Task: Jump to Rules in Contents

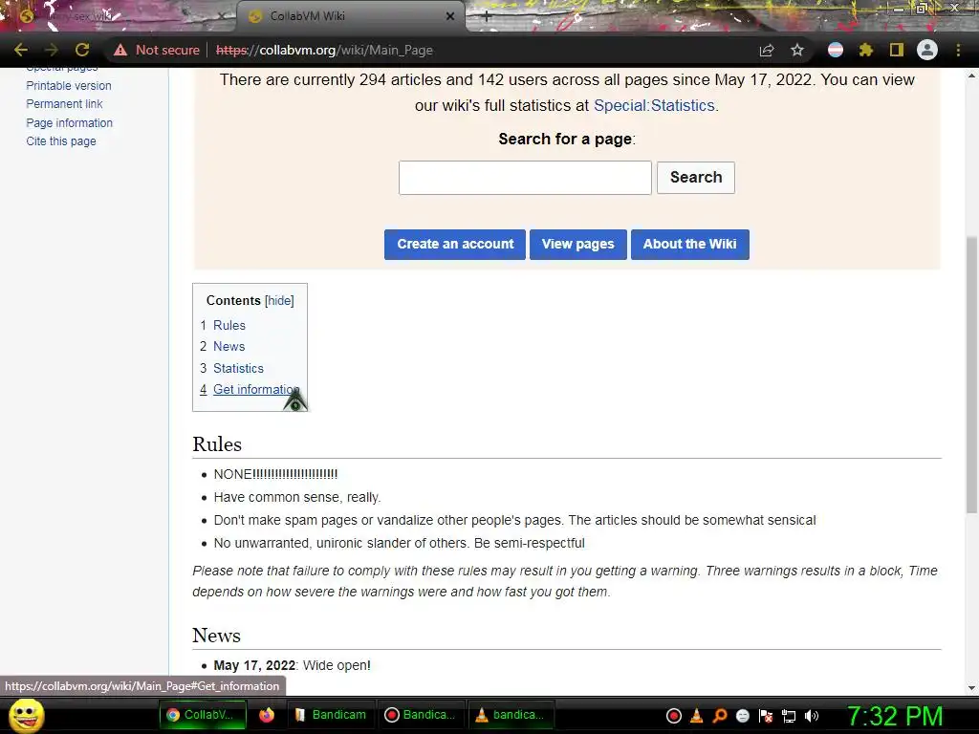Action: (229, 325)
